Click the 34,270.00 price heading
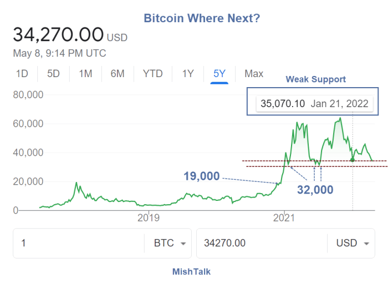This screenshot has width=388, height=288. [58, 35]
